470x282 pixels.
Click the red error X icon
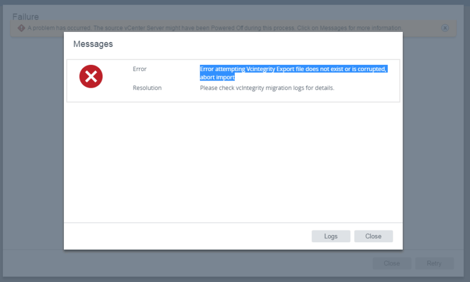[91, 77]
